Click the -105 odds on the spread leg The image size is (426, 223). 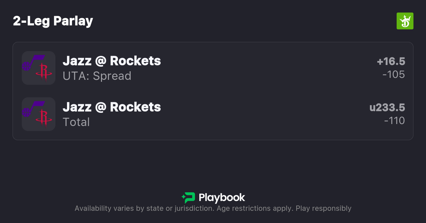[x=393, y=75]
